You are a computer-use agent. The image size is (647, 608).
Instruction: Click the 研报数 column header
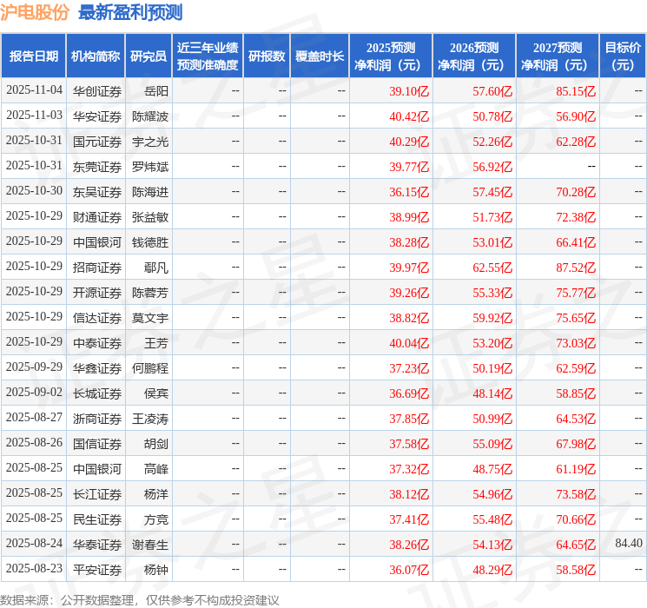[267, 56]
